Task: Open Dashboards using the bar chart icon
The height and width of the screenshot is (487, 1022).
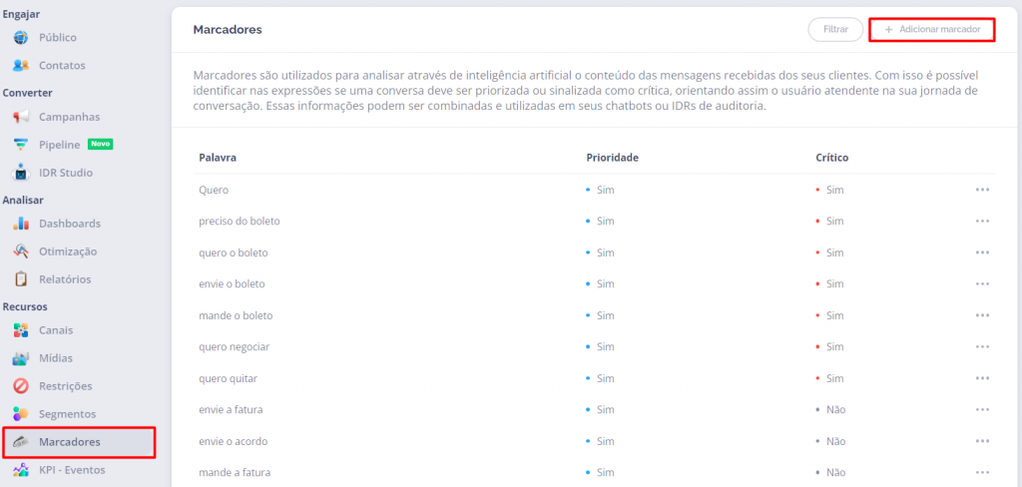Action: [21, 224]
